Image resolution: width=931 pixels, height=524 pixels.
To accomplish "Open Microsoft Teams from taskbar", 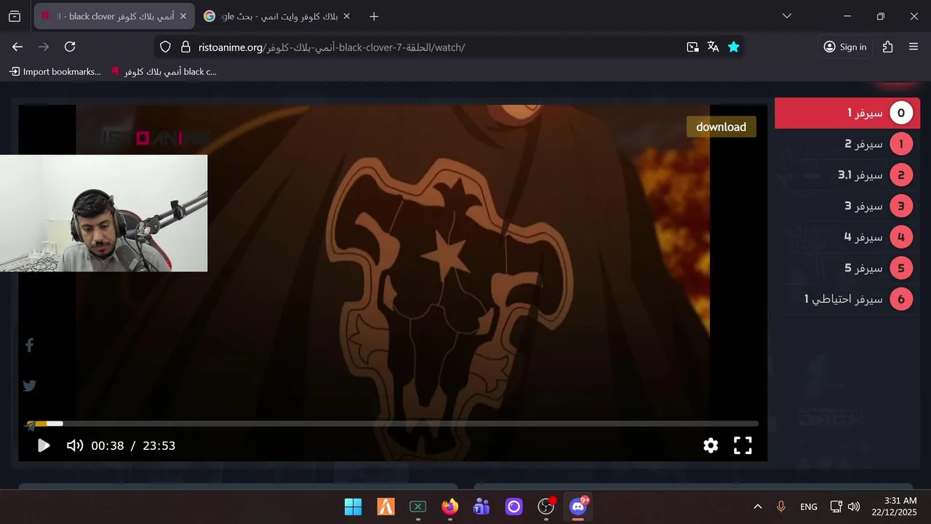I will click(482, 507).
